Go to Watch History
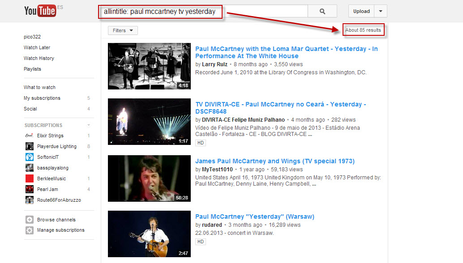 (39, 58)
